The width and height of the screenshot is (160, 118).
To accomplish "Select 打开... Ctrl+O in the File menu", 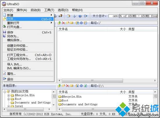I will tap(28, 19).
